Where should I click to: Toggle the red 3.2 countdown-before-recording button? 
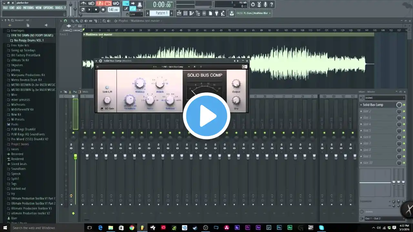[x=100, y=4]
